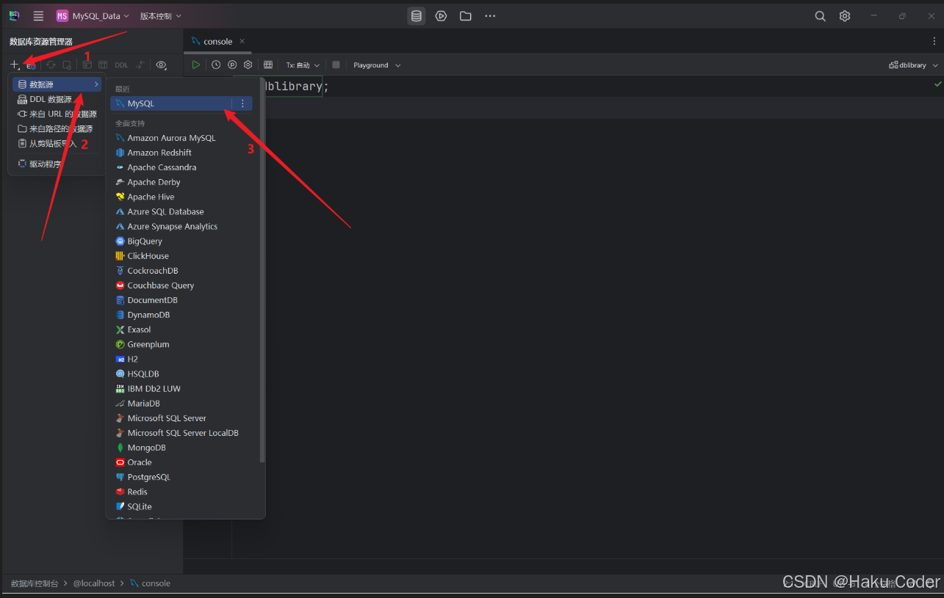Close the console tab
This screenshot has height=598, width=944.
point(242,42)
